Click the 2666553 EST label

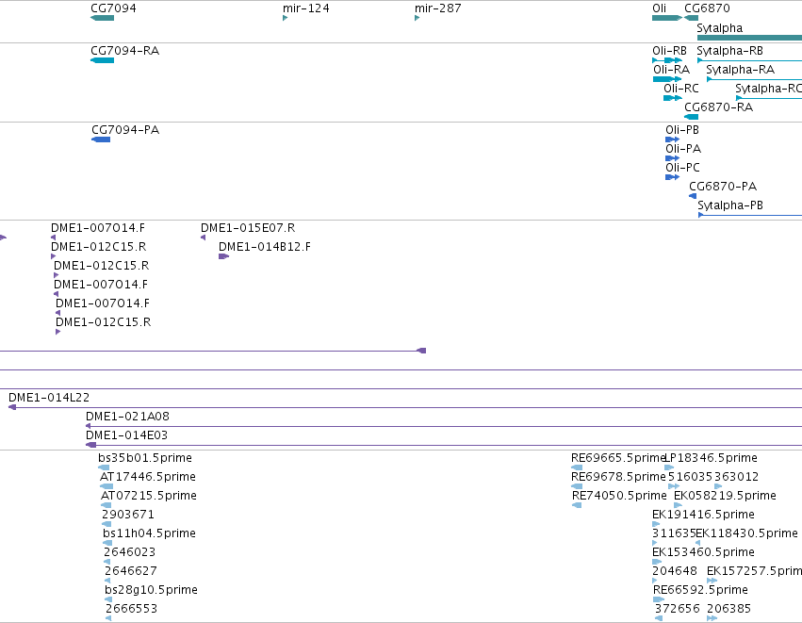click(x=131, y=609)
